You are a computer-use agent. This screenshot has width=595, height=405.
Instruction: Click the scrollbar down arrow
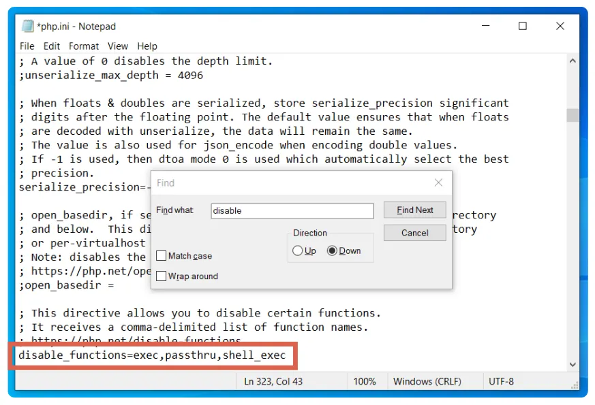[x=573, y=364]
